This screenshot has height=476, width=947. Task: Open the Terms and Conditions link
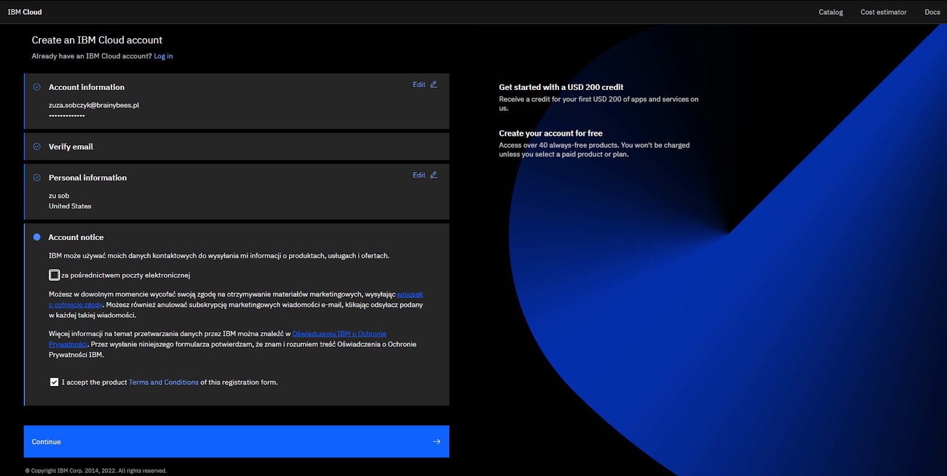coord(163,382)
